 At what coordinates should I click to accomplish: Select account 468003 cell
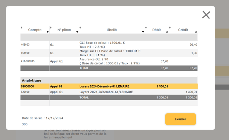pos(25,45)
